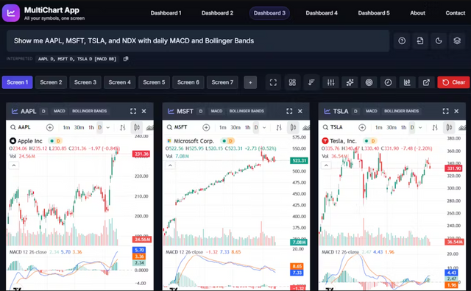Maximize the MSFT chart panel
Viewport: 471px width, 291px height.
click(289, 111)
